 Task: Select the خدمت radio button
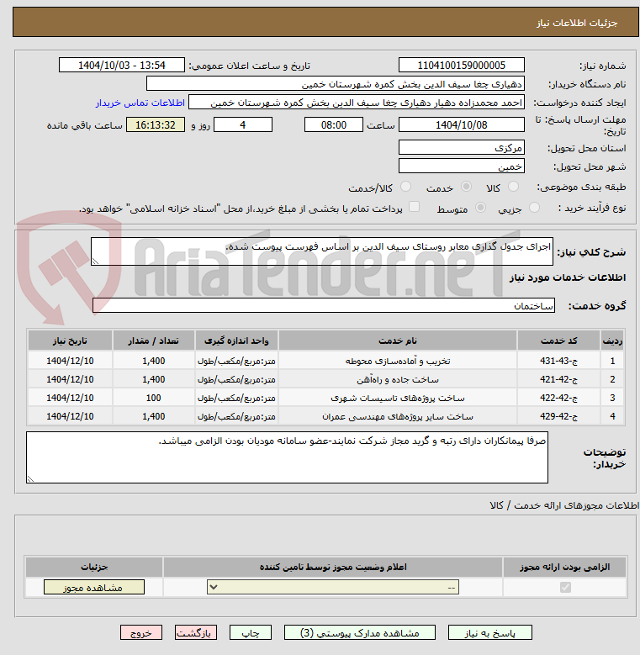[x=466, y=187]
